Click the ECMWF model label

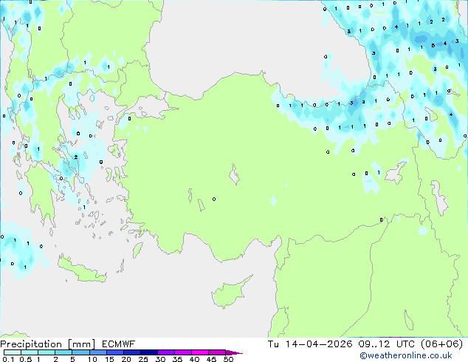[119, 344]
